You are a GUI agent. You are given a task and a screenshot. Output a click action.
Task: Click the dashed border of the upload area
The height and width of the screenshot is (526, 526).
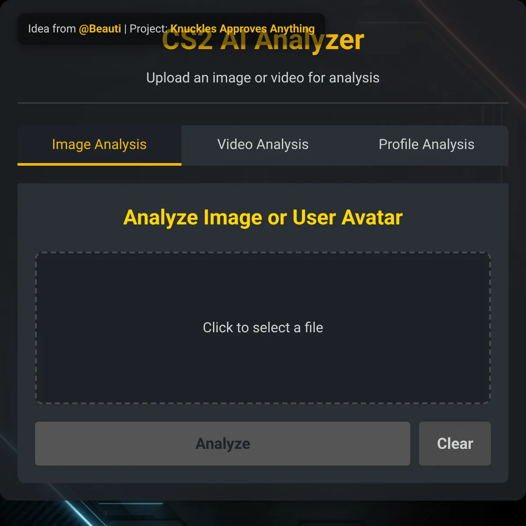[x=263, y=252]
